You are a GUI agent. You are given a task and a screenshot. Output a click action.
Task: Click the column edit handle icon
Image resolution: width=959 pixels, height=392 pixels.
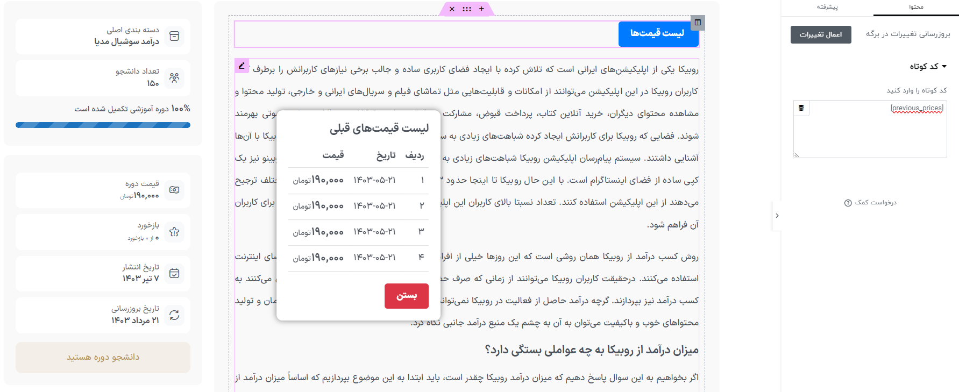pyautogui.click(x=698, y=23)
